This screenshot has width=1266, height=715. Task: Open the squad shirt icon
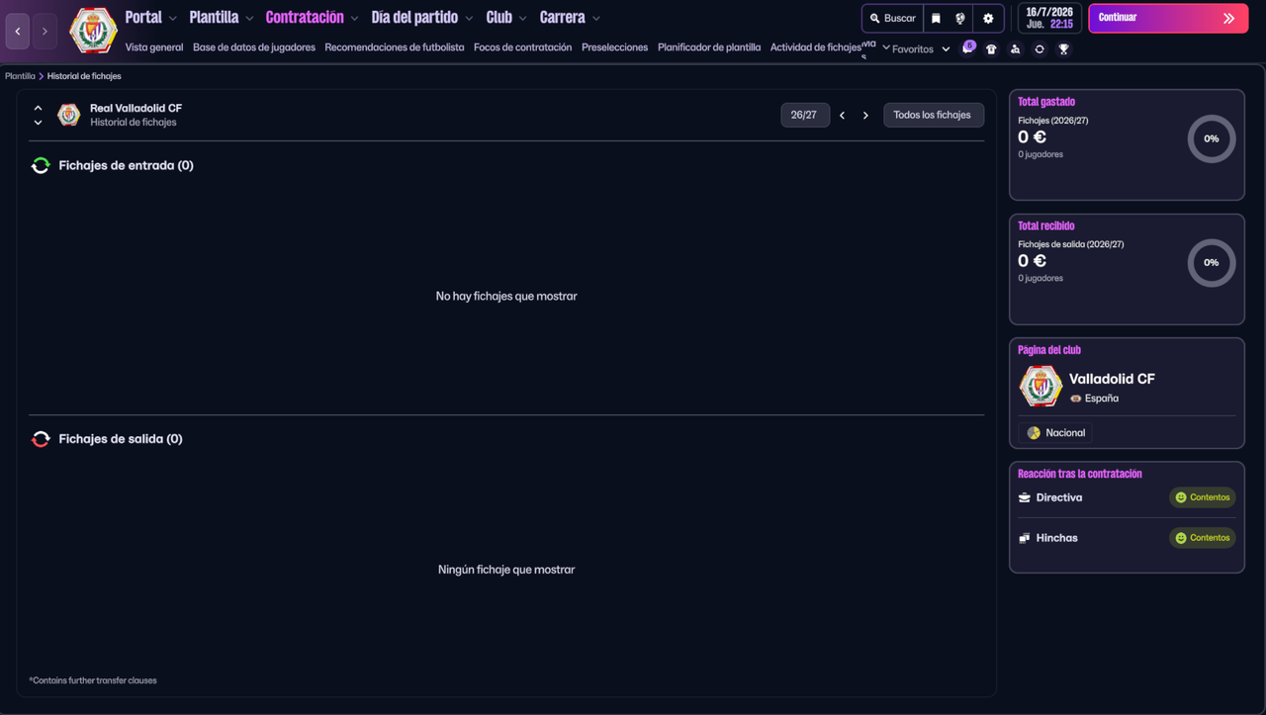point(991,48)
